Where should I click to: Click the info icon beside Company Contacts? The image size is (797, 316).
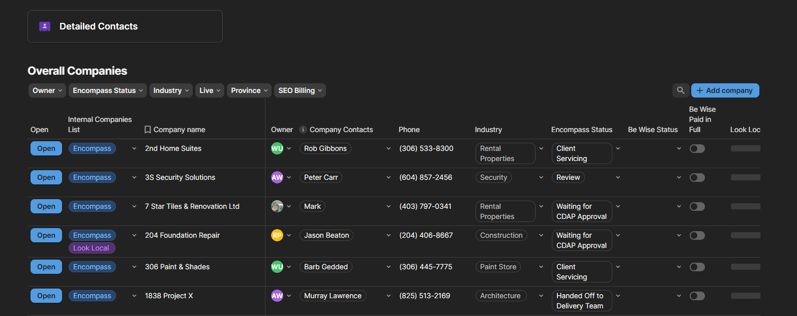pyautogui.click(x=303, y=130)
